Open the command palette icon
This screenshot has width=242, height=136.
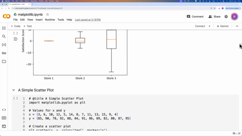pos(4,118)
